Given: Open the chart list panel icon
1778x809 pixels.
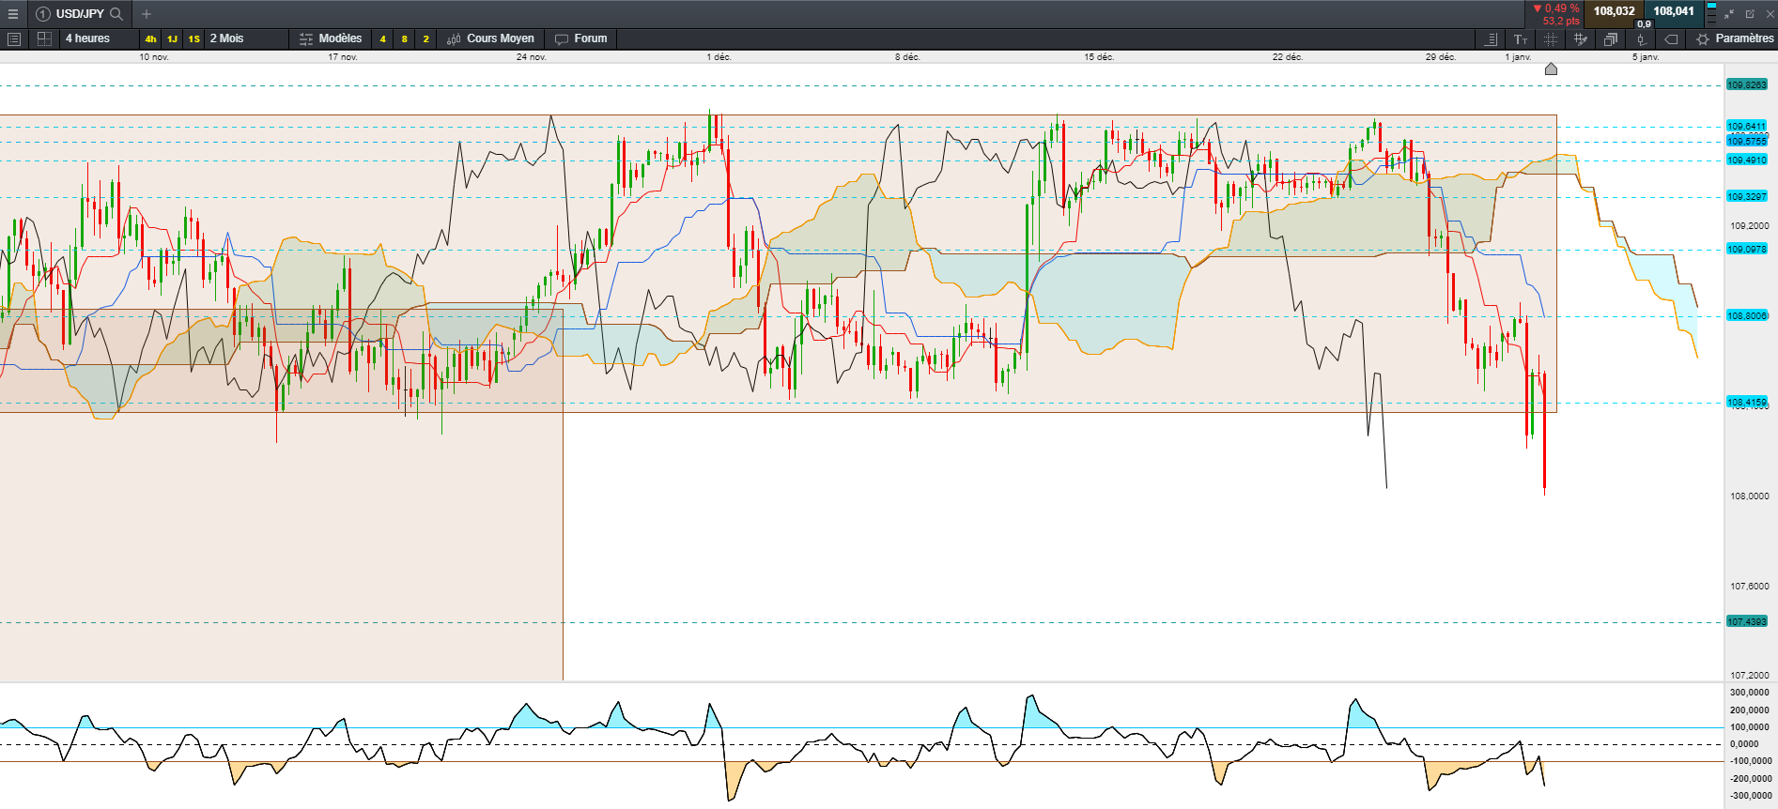Looking at the screenshot, I should pyautogui.click(x=14, y=38).
